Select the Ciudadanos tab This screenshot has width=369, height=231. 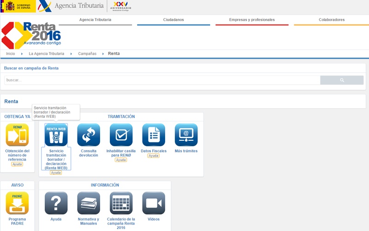[x=173, y=20]
